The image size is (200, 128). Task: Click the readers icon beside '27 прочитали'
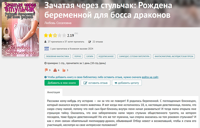point(45,42)
